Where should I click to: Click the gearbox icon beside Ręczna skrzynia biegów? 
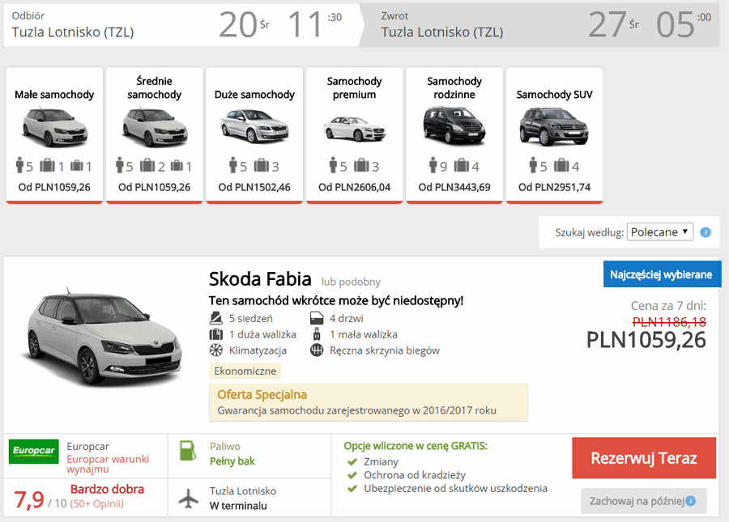[317, 350]
